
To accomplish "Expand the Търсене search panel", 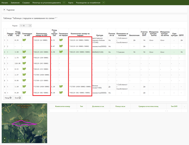I will (4, 10).
